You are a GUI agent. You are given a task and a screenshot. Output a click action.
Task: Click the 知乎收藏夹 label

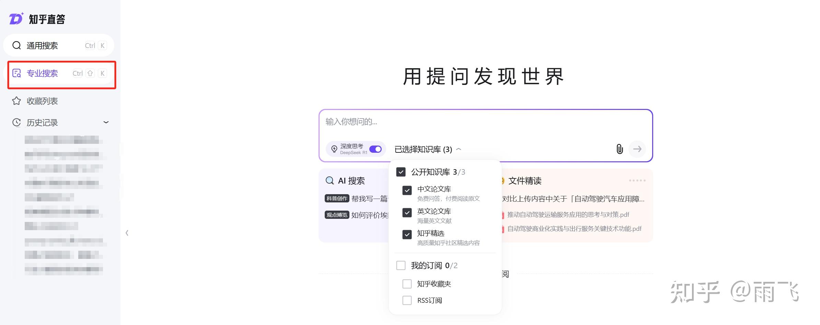coord(434,284)
